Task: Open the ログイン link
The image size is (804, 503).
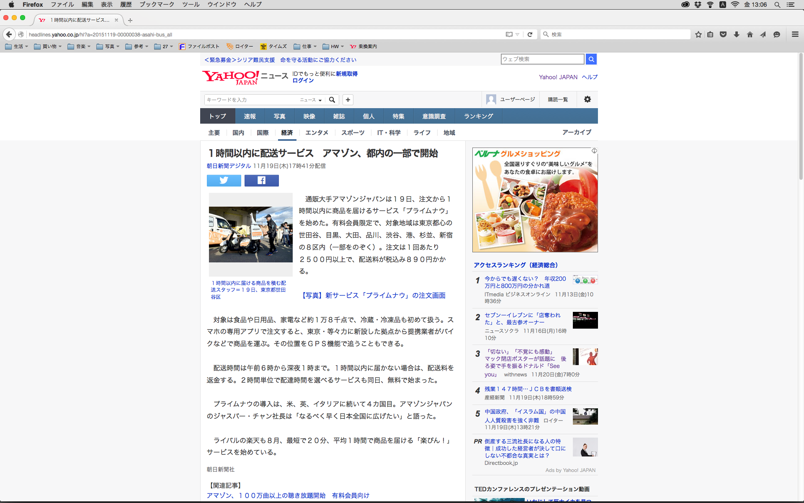Action: tap(303, 80)
